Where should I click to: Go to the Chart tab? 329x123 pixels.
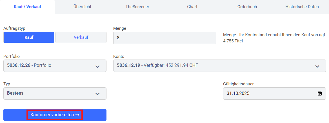tap(192, 7)
